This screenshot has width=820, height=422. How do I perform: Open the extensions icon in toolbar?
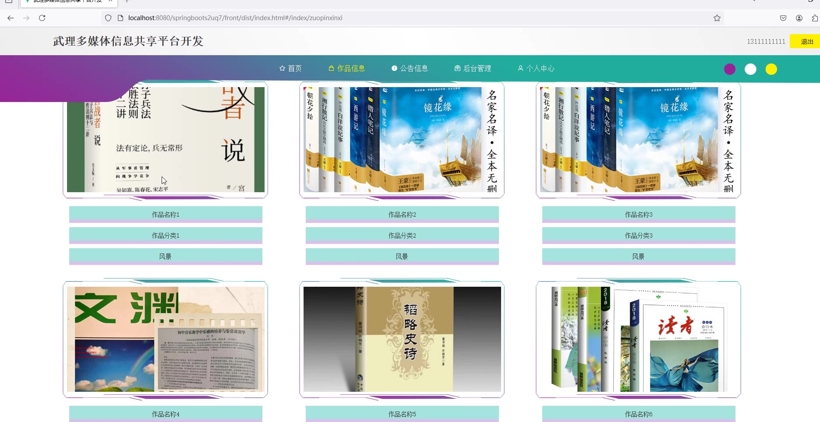815,18
